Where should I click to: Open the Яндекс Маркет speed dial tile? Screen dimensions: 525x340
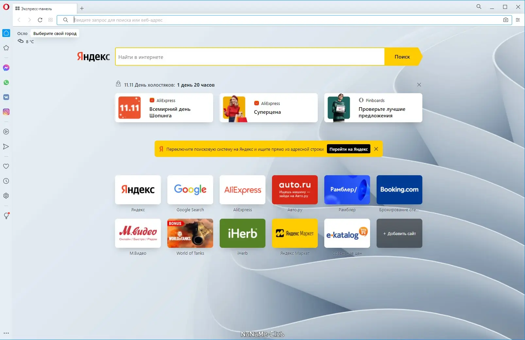[295, 233]
